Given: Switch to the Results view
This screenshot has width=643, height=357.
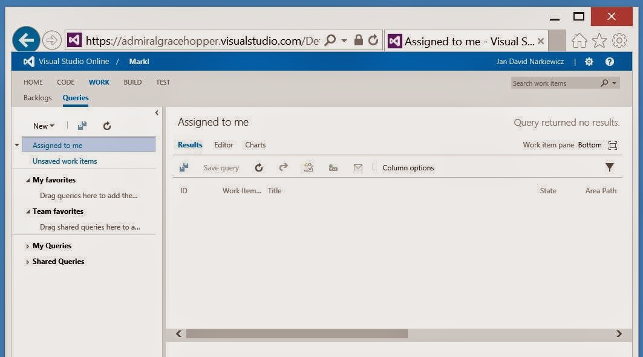Looking at the screenshot, I should (190, 144).
